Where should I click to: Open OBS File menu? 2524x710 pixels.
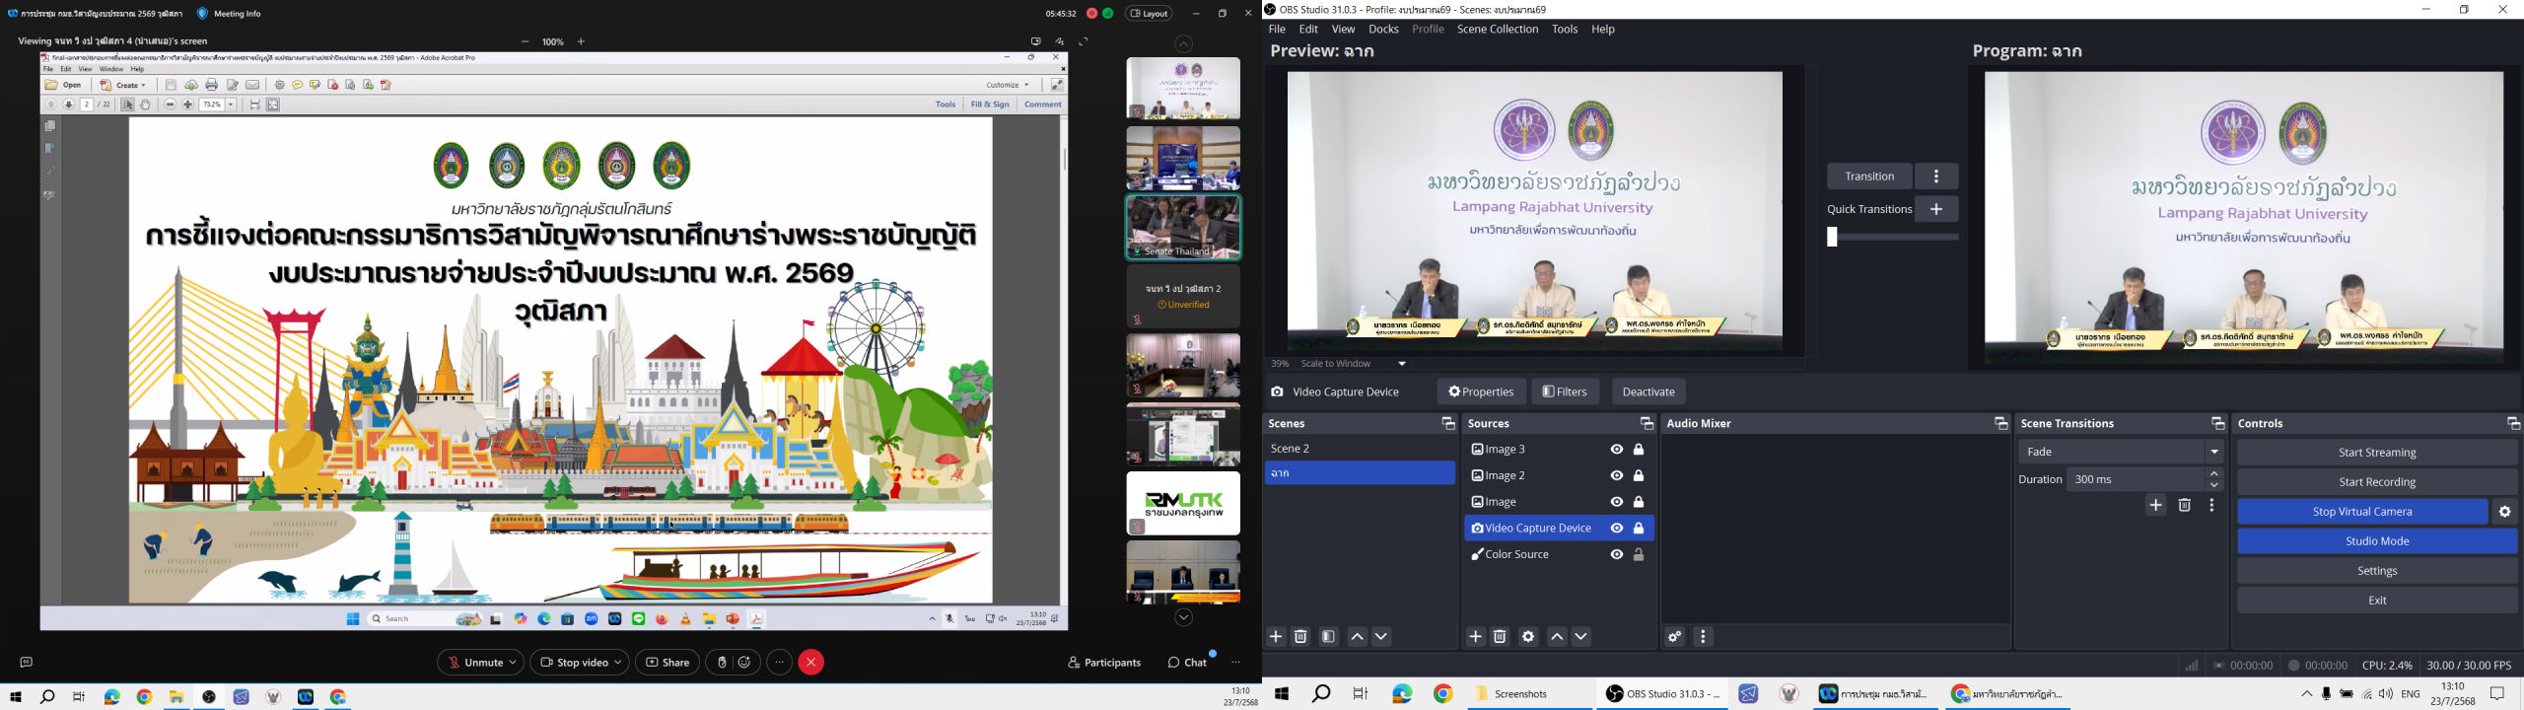(x=1277, y=30)
